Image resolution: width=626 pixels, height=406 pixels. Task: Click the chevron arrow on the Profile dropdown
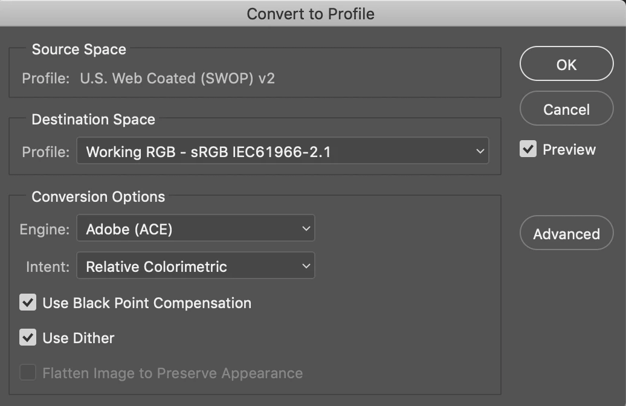[480, 152]
